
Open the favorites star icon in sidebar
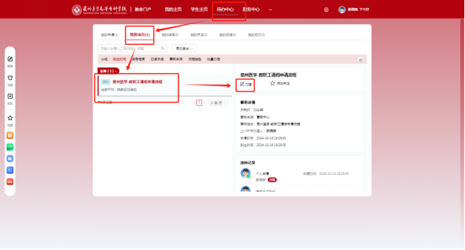10,118
